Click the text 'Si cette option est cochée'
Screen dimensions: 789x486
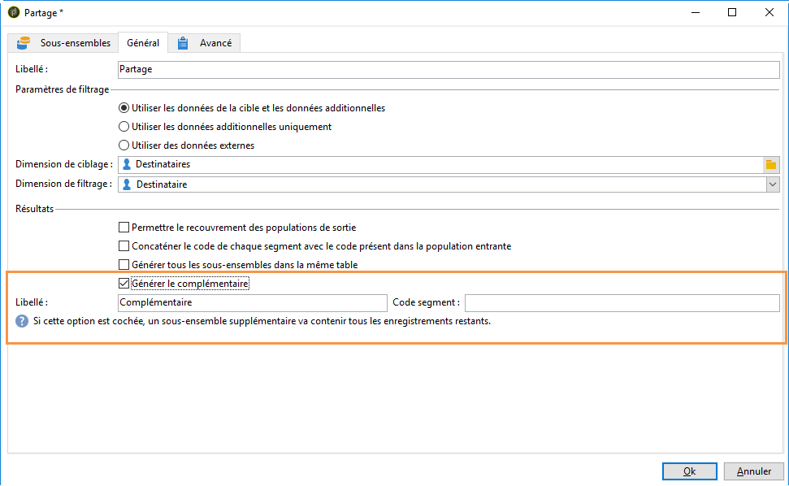point(89,321)
